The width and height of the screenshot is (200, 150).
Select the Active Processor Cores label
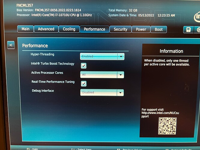click(x=47, y=73)
